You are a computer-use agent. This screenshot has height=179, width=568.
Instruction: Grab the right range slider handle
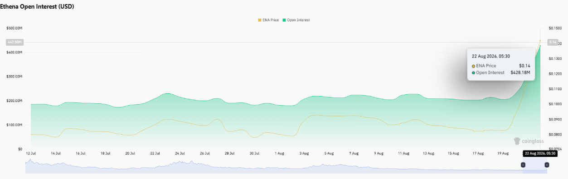547,165
